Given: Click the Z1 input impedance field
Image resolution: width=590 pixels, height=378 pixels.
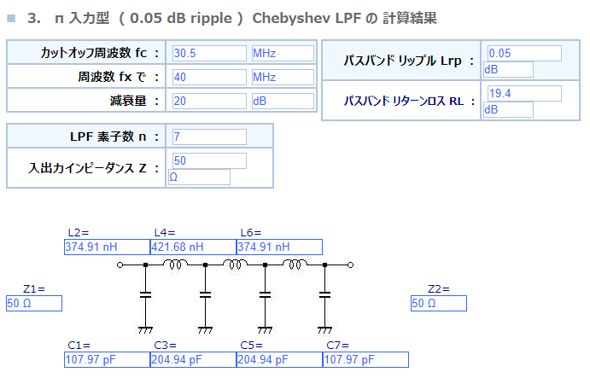Looking at the screenshot, I should (x=34, y=303).
